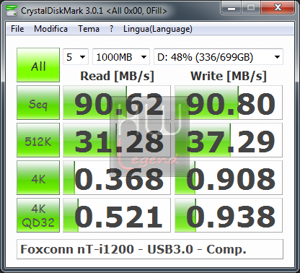Image resolution: width=300 pixels, height=273 pixels.
Task: Open the test count dropdown showing 5
Action: (76, 57)
